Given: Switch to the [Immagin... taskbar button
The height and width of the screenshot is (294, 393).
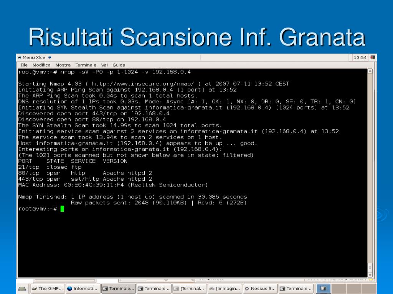Looking at the screenshot, I should [x=225, y=289].
